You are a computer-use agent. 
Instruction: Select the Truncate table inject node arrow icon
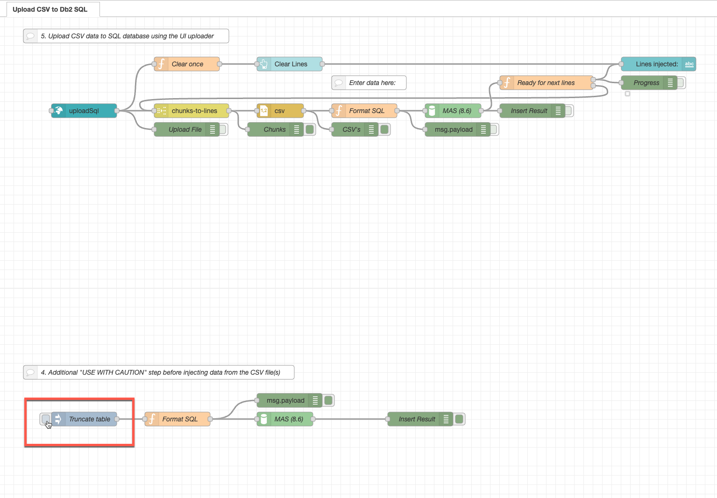click(x=58, y=419)
